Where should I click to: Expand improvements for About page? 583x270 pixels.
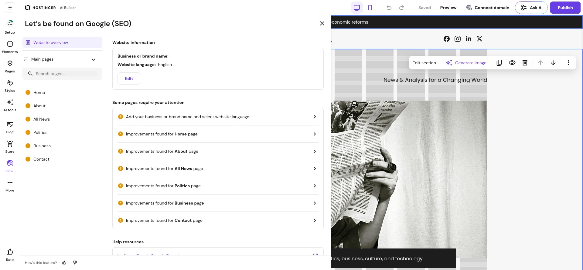pyautogui.click(x=218, y=151)
